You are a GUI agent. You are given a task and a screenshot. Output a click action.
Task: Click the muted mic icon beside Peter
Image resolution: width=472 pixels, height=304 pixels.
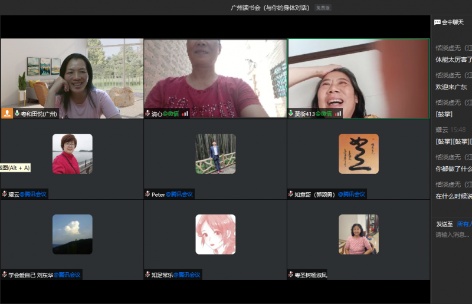click(x=147, y=194)
